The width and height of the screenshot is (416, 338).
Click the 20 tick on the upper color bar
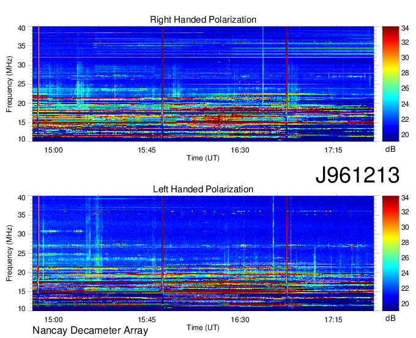click(x=405, y=135)
